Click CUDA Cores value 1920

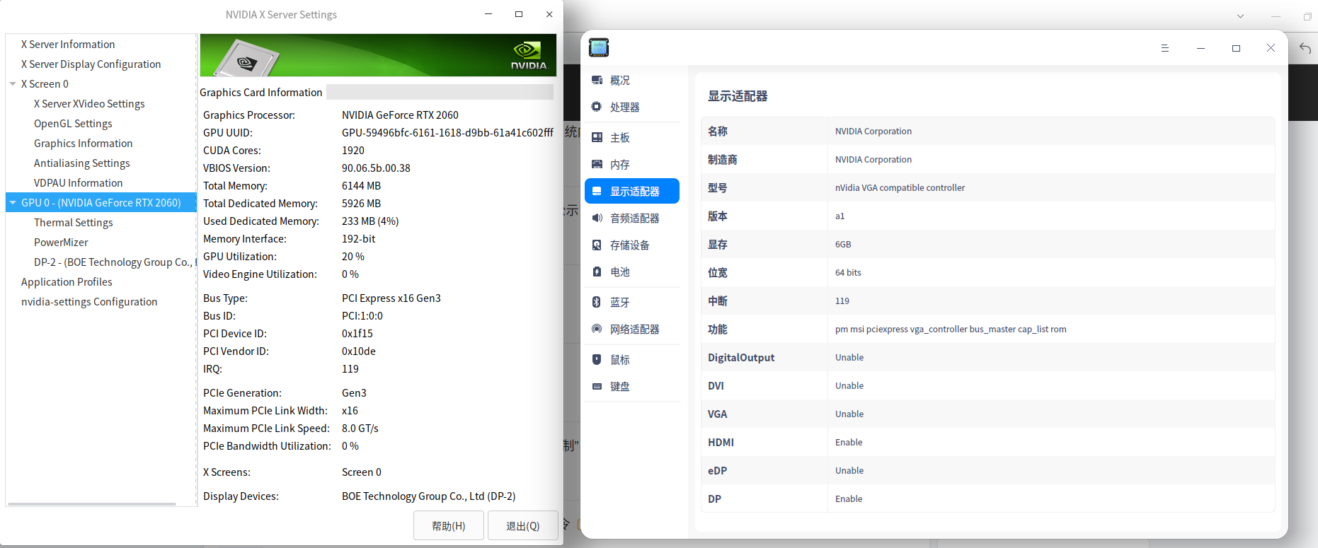pyautogui.click(x=353, y=151)
